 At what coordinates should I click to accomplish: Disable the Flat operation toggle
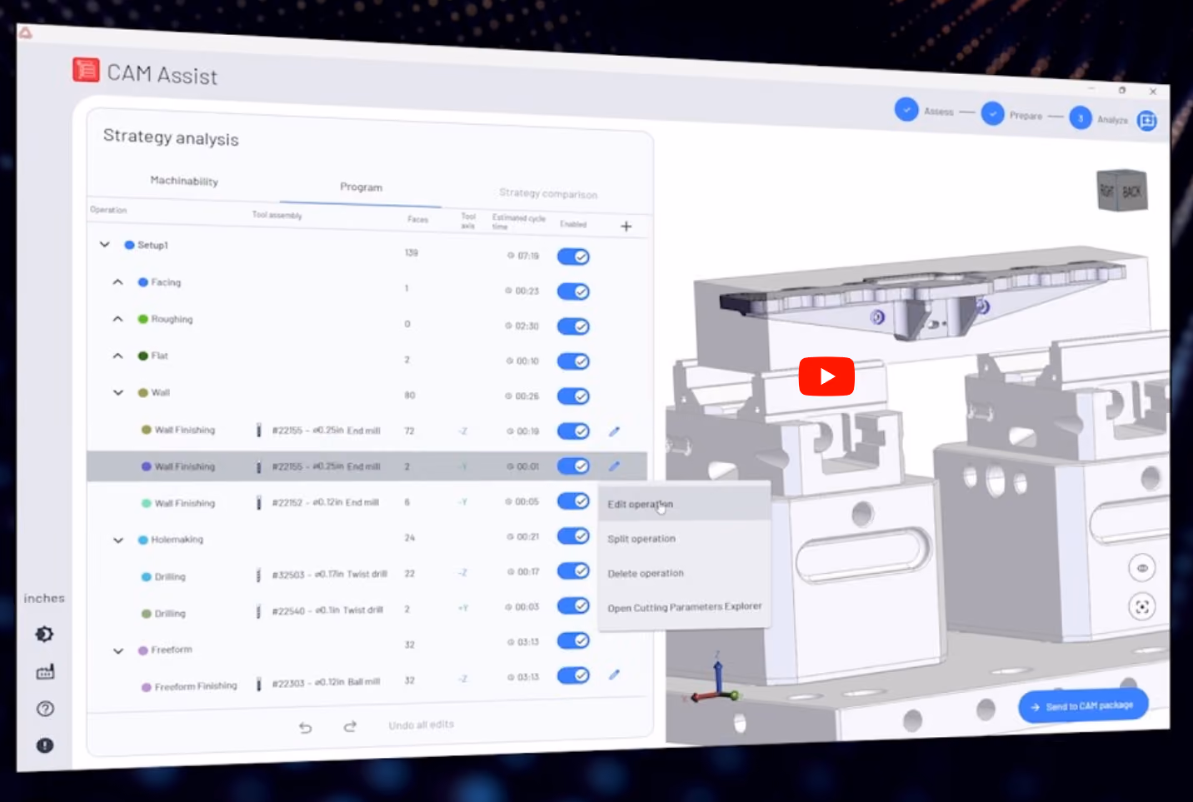pyautogui.click(x=573, y=361)
